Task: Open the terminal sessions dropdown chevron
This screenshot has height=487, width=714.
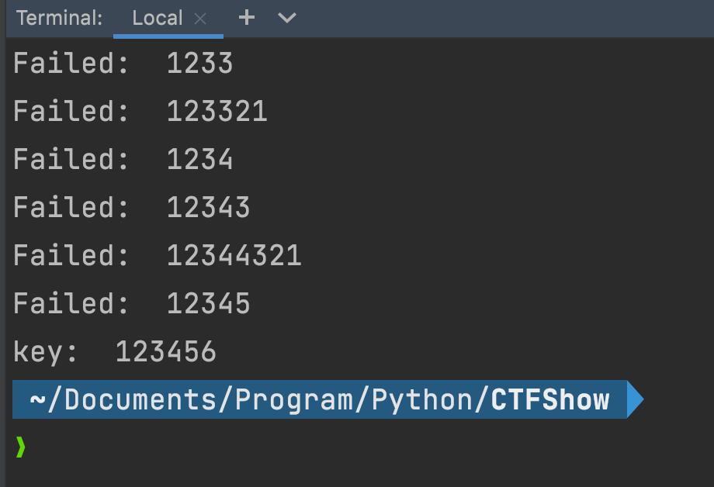Action: click(x=287, y=18)
